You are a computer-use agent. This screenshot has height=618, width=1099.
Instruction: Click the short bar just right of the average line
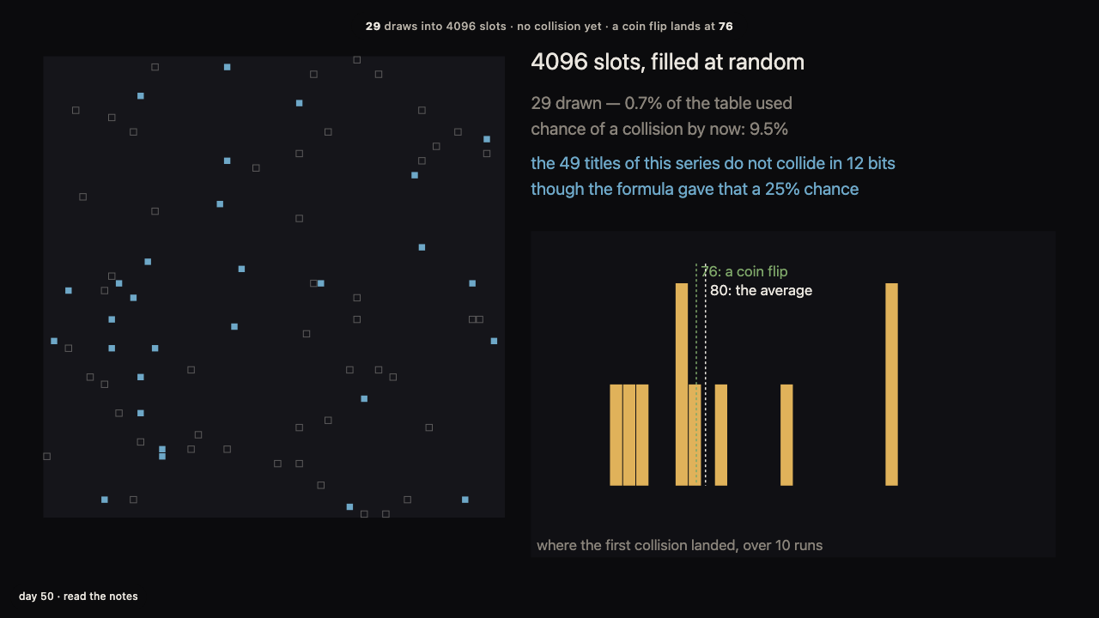(x=721, y=435)
